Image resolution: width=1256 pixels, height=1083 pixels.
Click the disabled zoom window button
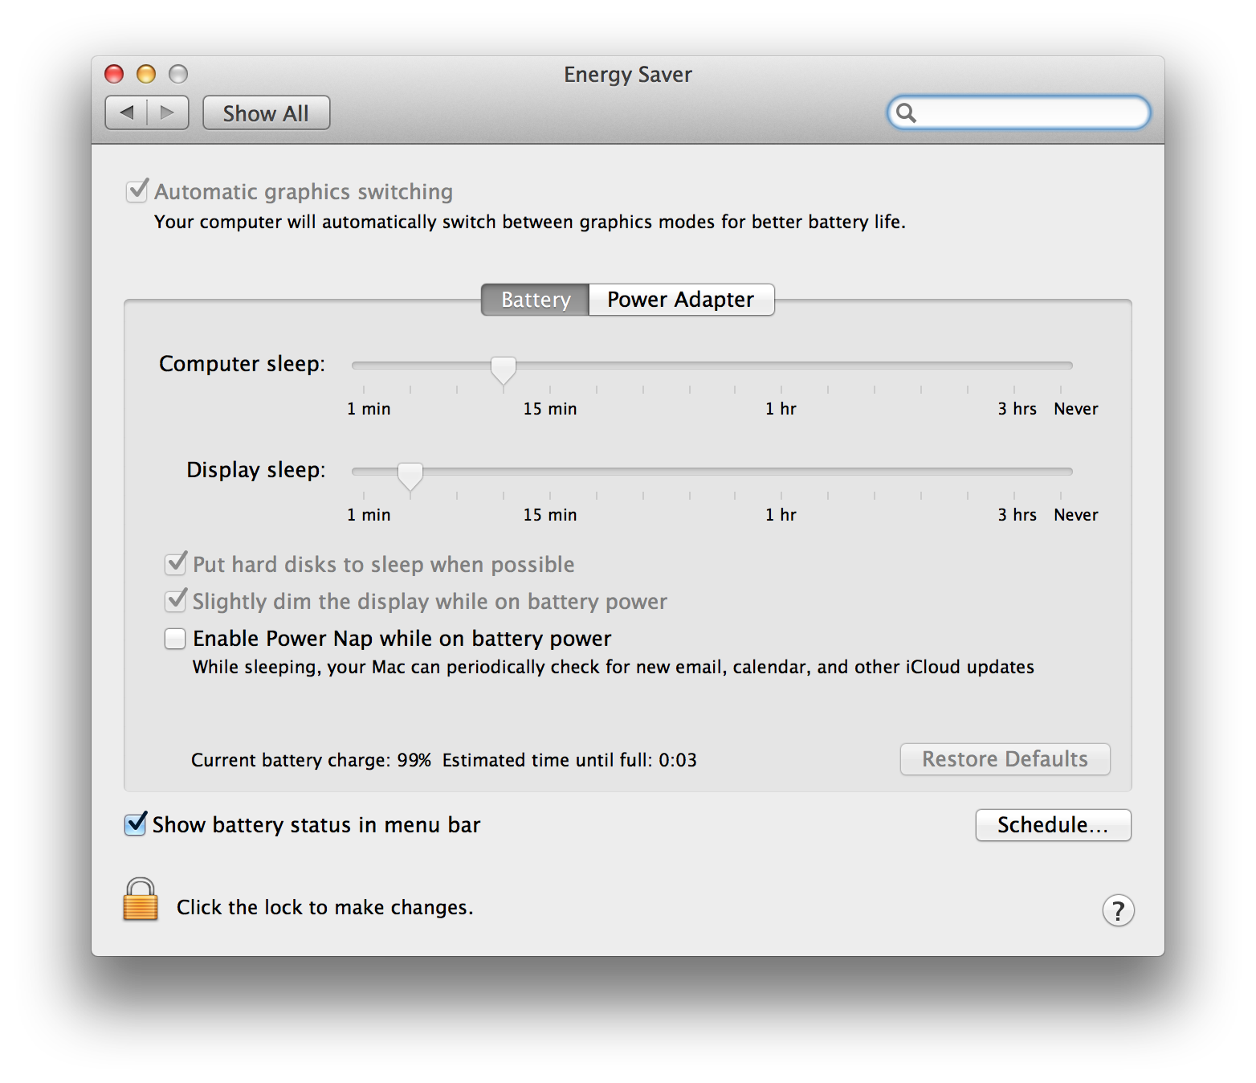[178, 74]
